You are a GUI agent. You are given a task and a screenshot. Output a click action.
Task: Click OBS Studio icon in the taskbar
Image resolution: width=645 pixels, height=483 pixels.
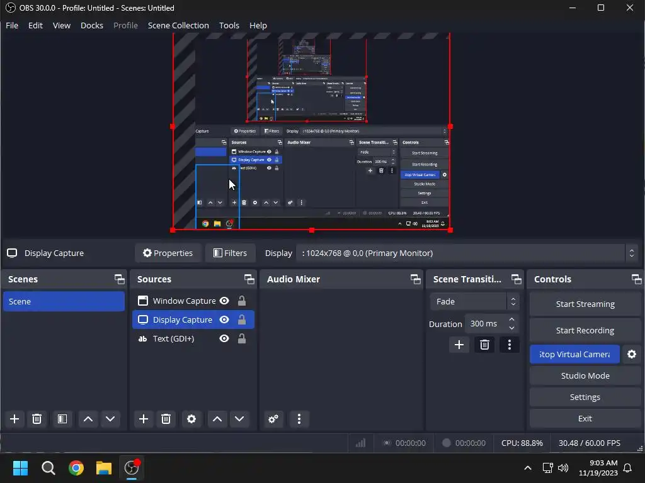coord(132,468)
